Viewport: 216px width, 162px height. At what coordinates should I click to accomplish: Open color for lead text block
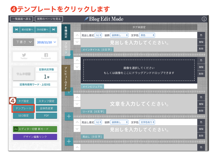[x=201, y=97]
